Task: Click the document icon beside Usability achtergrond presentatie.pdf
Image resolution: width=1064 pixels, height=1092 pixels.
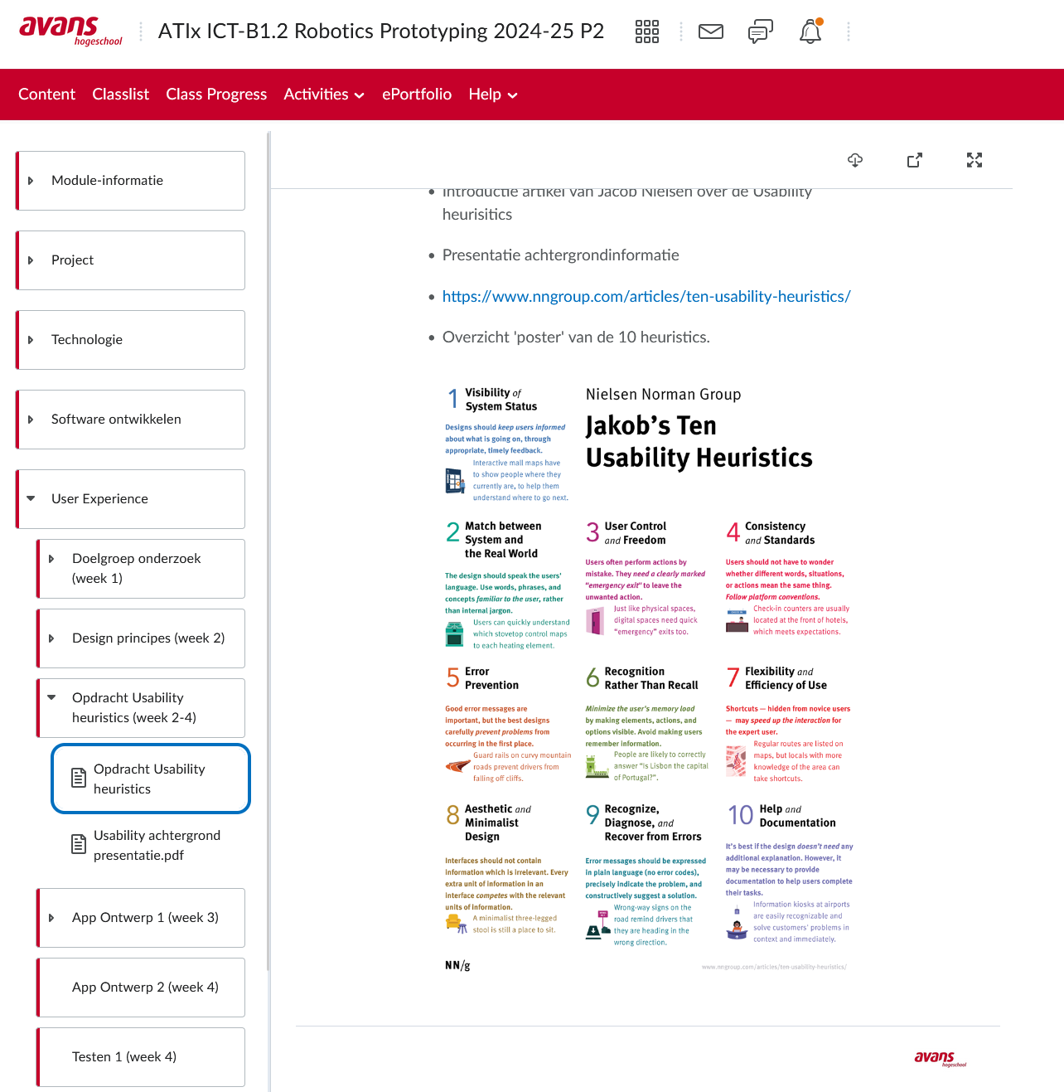Action: (x=79, y=844)
